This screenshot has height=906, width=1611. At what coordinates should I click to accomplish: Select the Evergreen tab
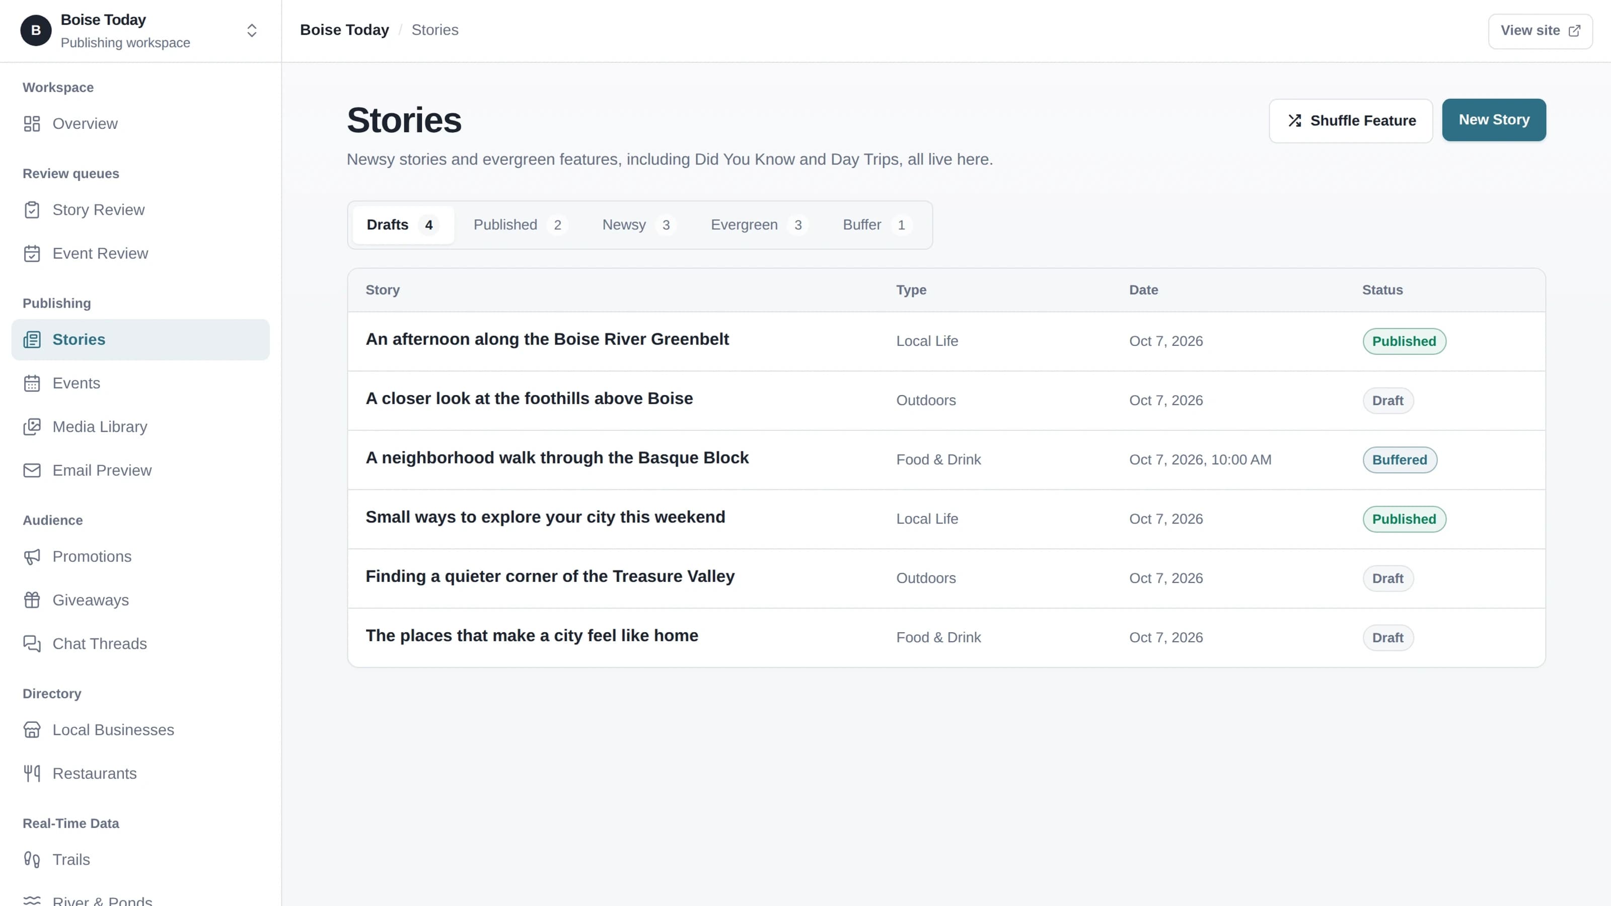(759, 225)
